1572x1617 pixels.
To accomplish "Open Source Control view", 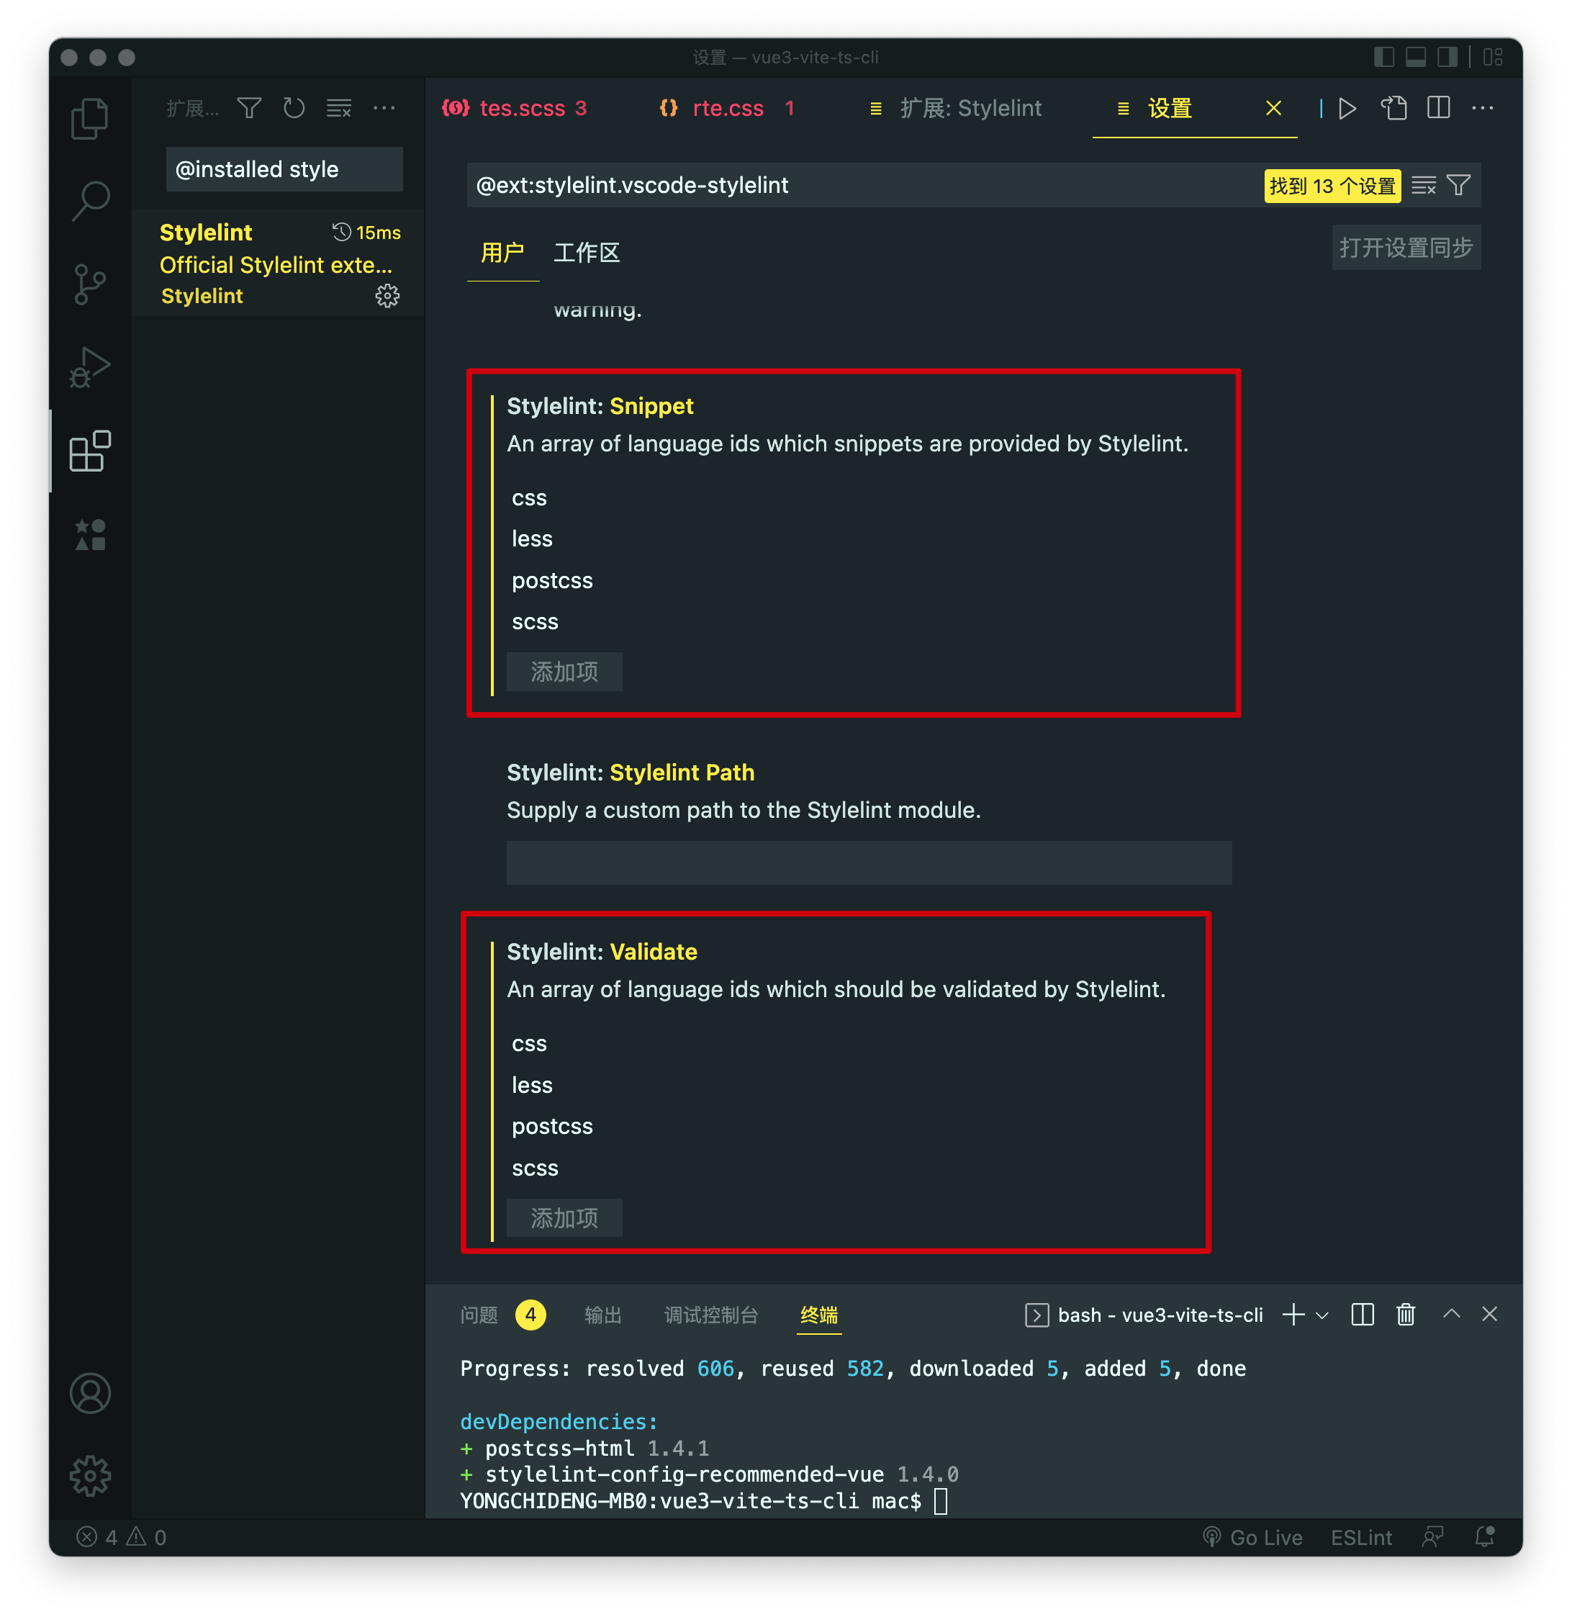I will pyautogui.click(x=89, y=284).
